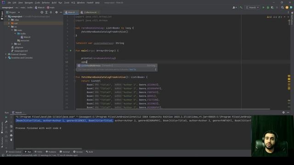Toggle tool window bars icon in status corner

(x=3, y=155)
